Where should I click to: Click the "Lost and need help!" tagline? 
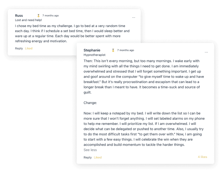point(28,20)
